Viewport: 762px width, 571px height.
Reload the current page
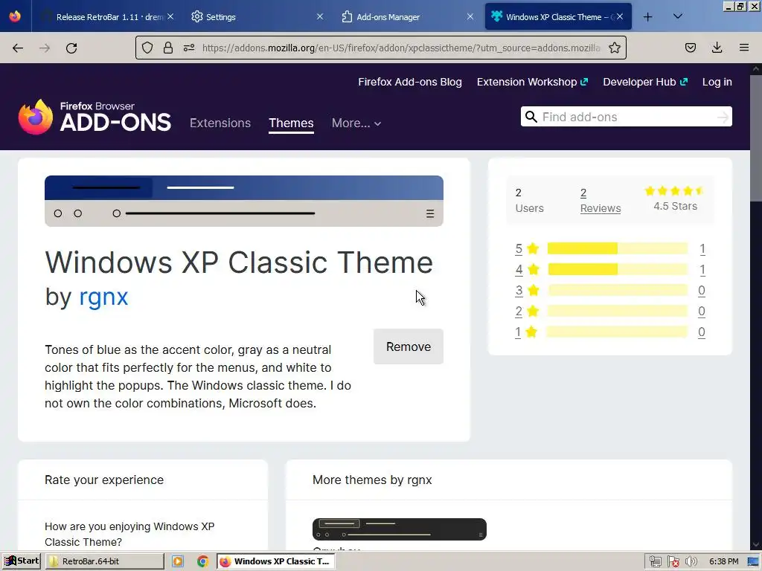point(71,48)
